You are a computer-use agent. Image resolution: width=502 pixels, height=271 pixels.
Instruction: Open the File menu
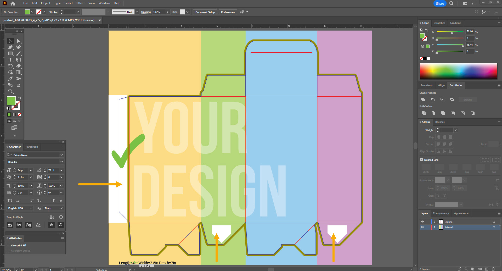(x=26, y=3)
